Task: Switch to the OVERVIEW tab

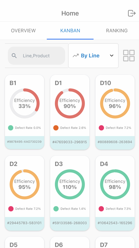Action: point(23,31)
